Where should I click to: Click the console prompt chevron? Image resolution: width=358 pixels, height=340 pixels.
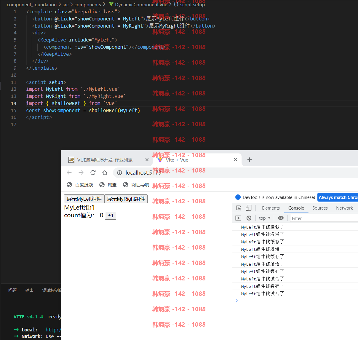point(237,301)
